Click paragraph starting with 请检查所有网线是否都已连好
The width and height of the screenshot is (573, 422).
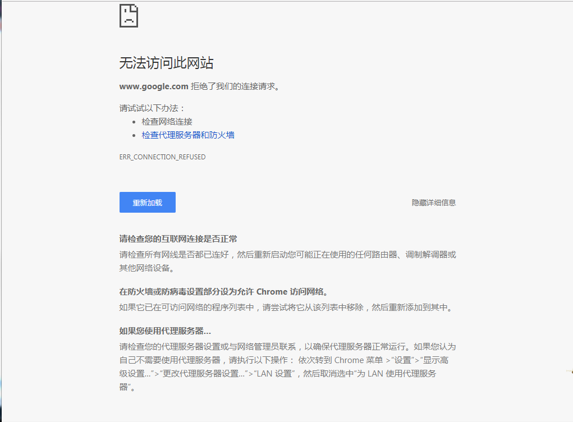tap(287, 262)
